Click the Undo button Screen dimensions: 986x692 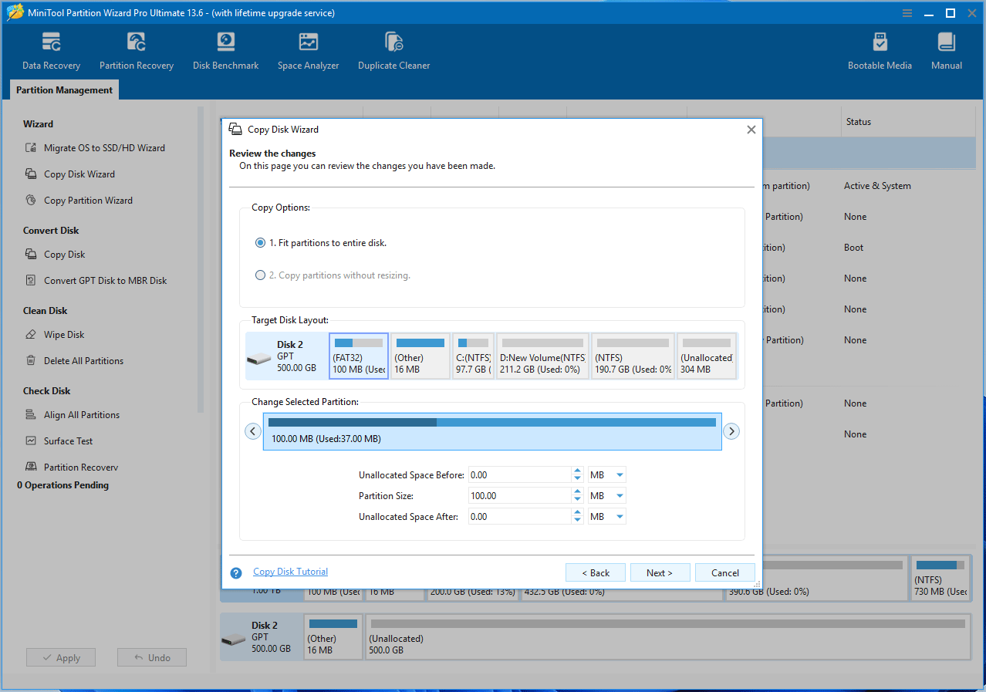[x=152, y=657]
